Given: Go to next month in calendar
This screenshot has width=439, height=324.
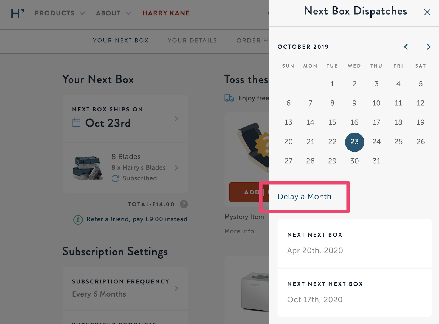Looking at the screenshot, I should pos(429,47).
